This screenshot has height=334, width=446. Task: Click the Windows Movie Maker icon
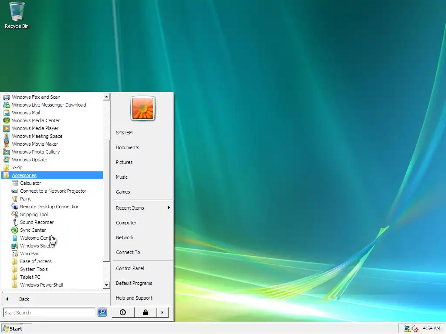tap(6, 144)
